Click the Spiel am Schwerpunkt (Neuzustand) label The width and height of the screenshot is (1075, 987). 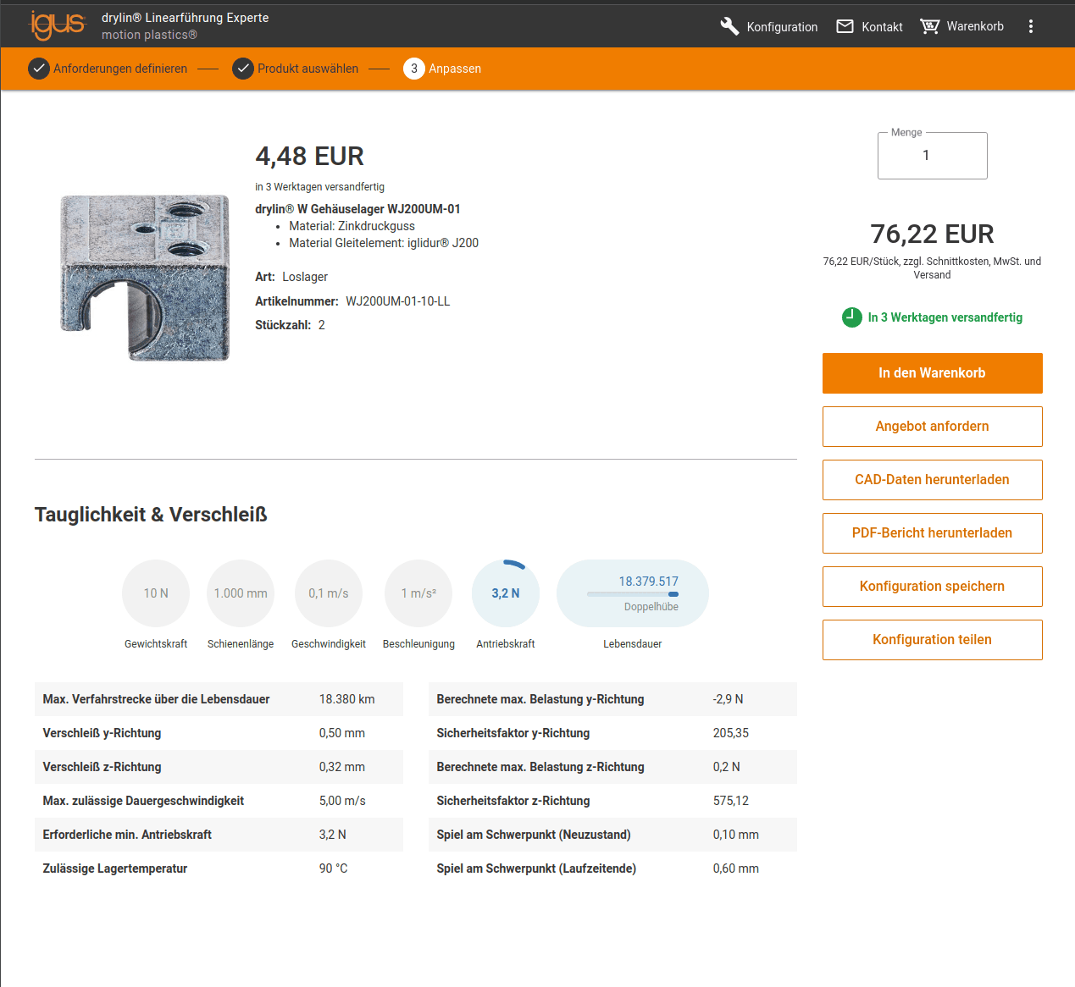[x=534, y=835]
